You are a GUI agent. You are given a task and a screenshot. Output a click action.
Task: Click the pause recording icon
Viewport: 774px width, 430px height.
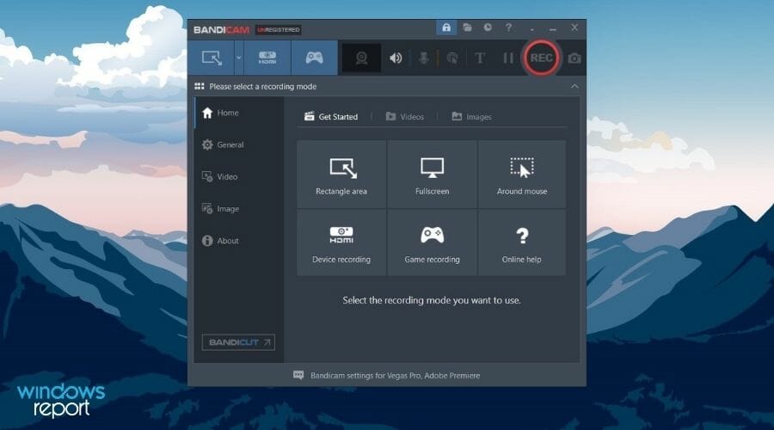click(508, 58)
